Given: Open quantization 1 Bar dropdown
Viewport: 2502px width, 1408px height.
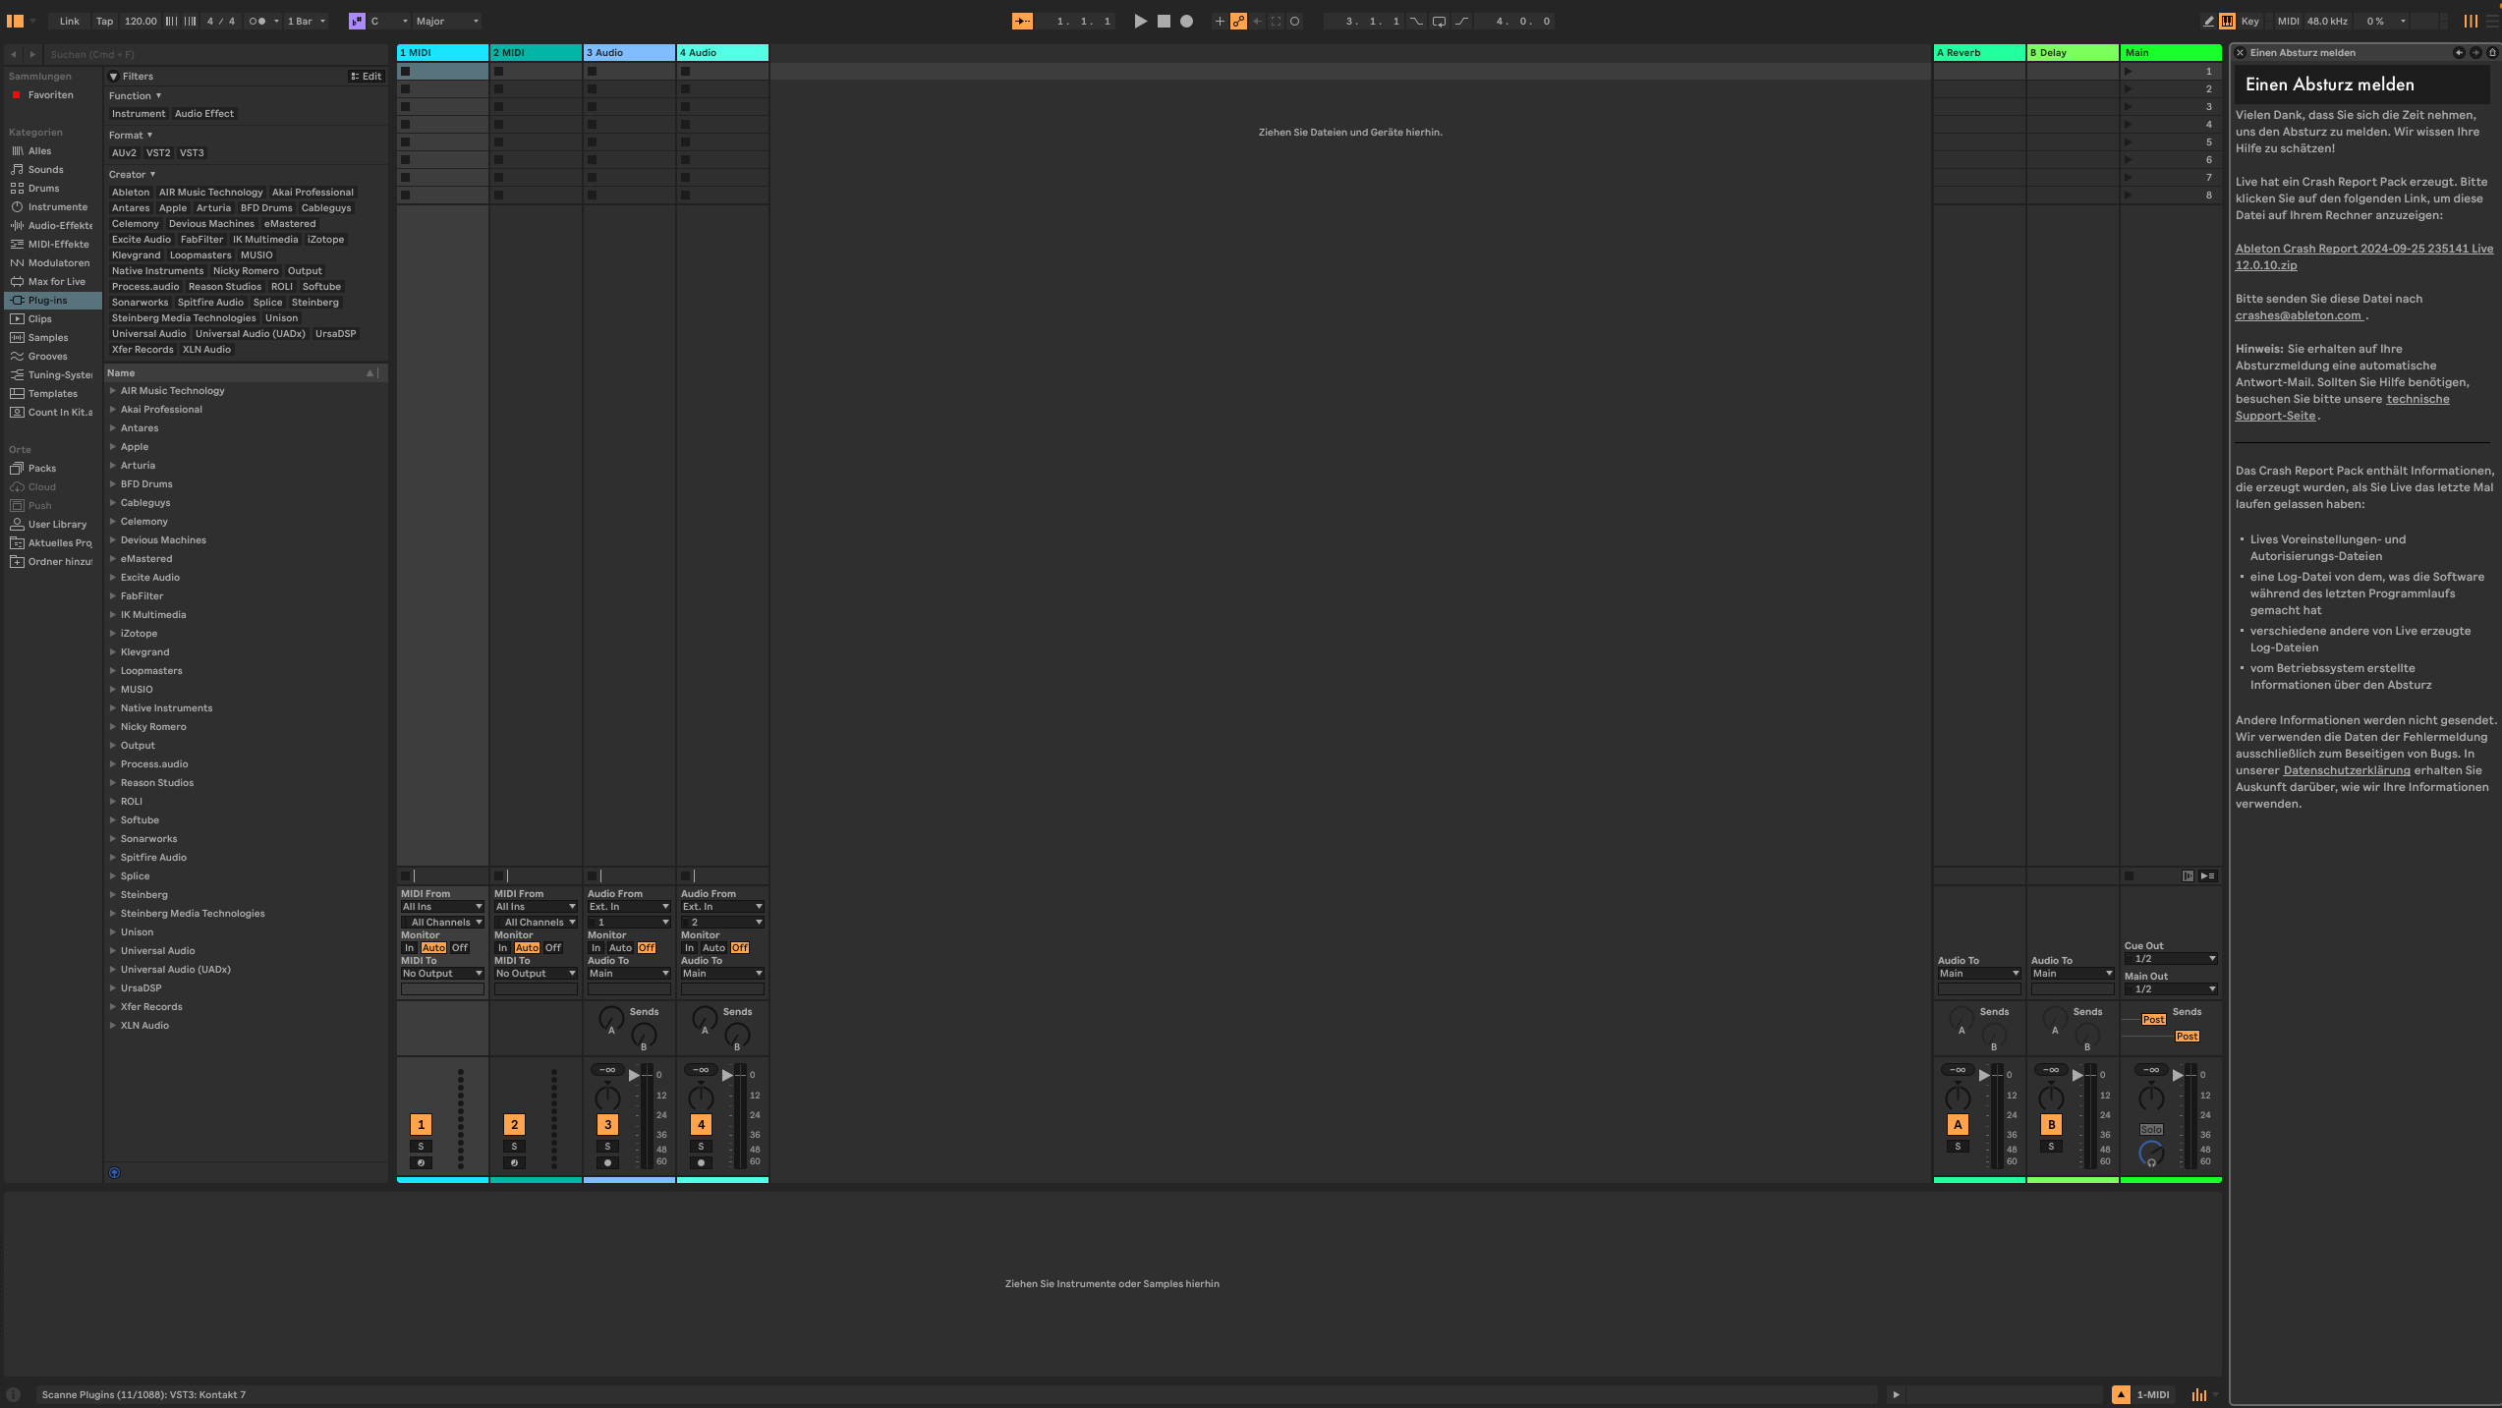Looking at the screenshot, I should 306,21.
